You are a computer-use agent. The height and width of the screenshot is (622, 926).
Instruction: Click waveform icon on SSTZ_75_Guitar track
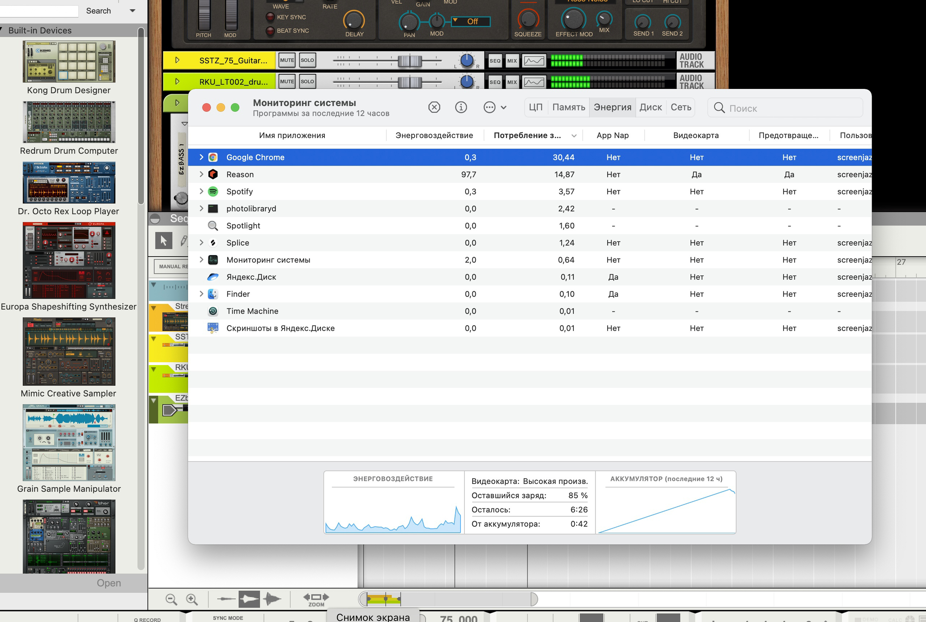tap(534, 61)
